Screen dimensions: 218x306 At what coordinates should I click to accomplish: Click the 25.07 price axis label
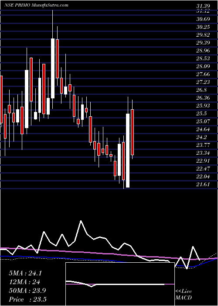coord(203,122)
